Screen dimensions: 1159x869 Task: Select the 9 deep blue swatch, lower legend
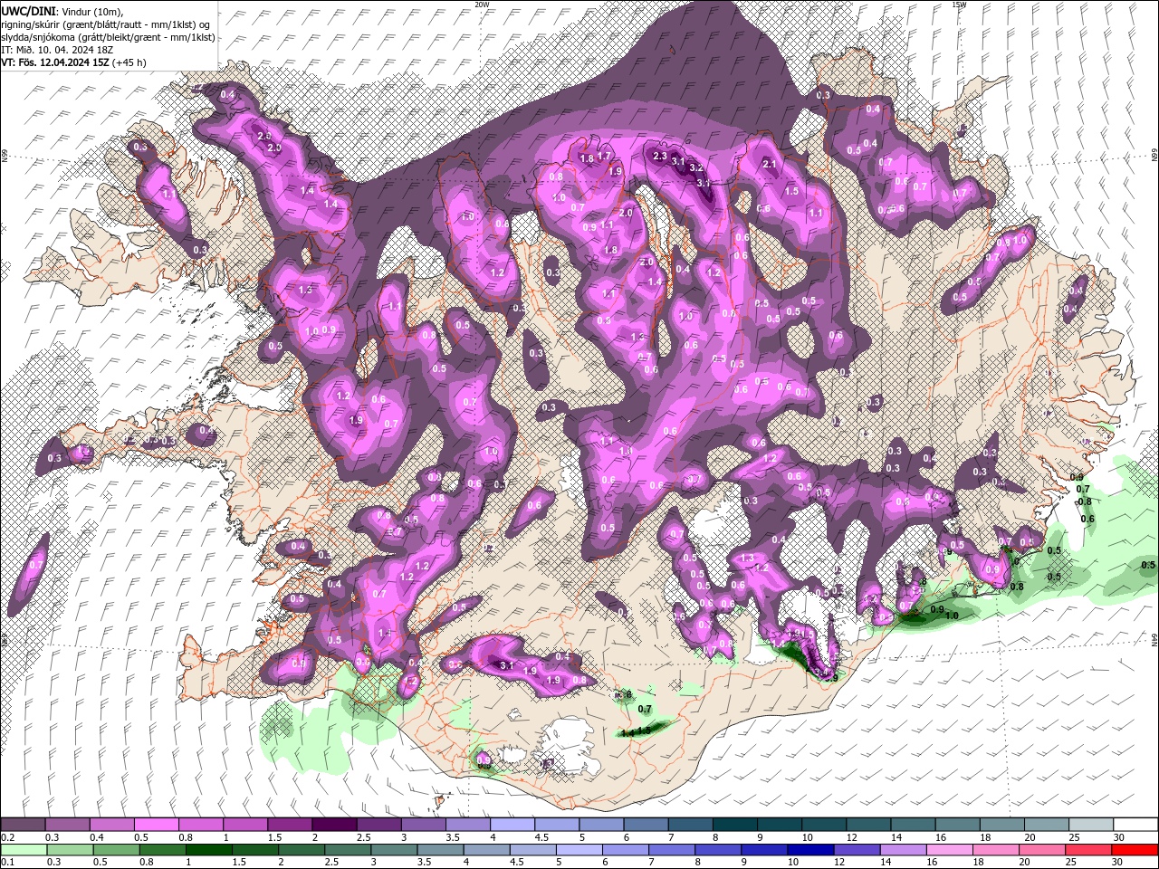tap(762, 850)
